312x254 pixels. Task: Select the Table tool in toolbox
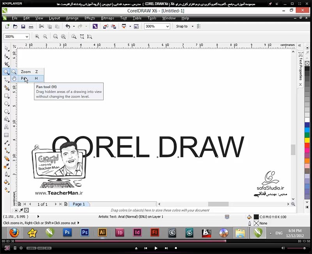coord(7,135)
